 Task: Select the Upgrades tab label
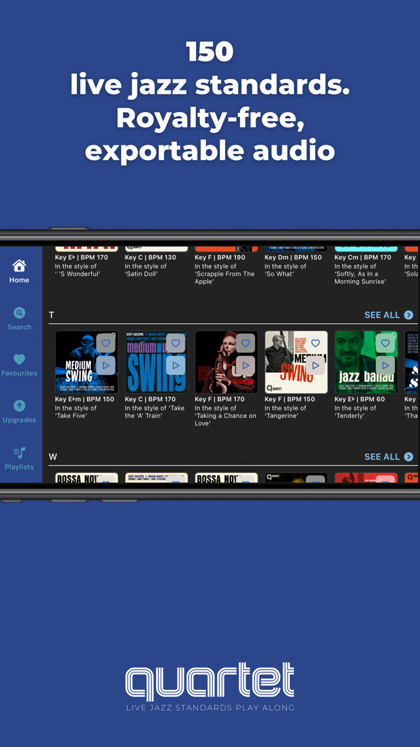pyautogui.click(x=19, y=420)
